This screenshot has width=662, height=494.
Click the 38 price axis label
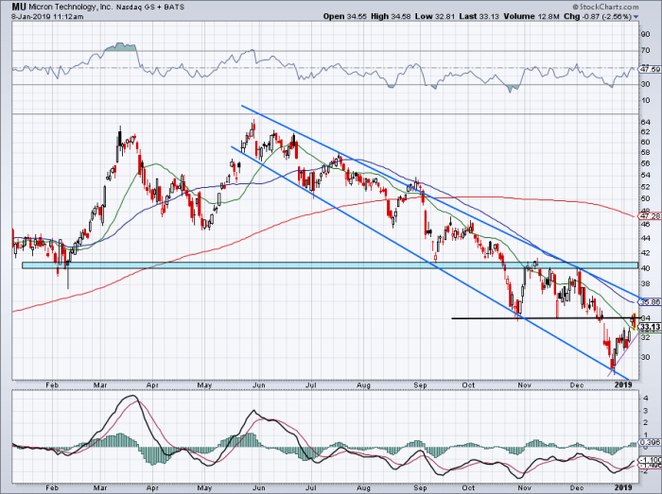[645, 284]
